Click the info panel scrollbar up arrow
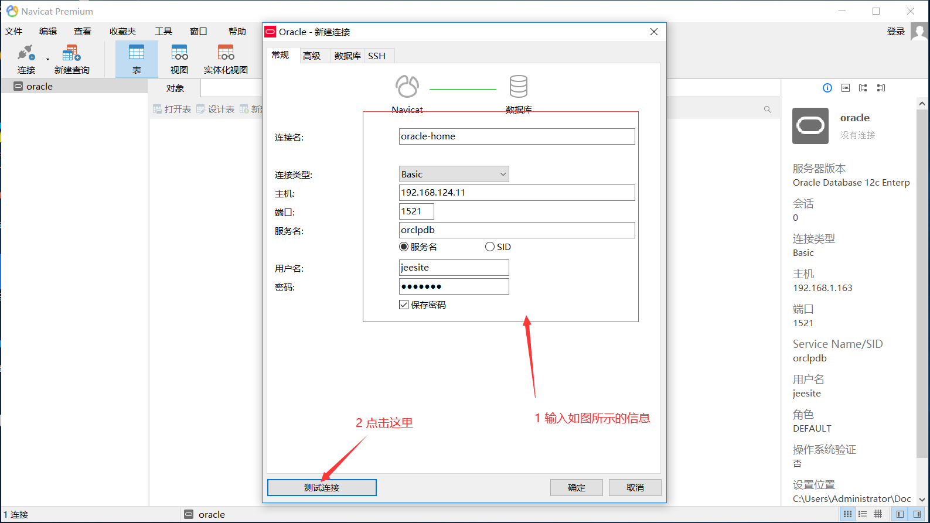Image resolution: width=930 pixels, height=523 pixels. pyautogui.click(x=922, y=103)
